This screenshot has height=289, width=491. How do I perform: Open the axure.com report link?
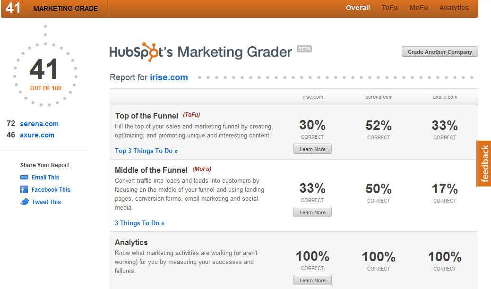pos(37,135)
